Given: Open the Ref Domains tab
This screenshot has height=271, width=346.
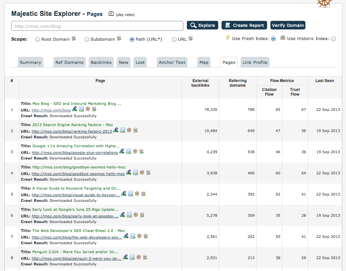Looking at the screenshot, I should tap(70, 62).
